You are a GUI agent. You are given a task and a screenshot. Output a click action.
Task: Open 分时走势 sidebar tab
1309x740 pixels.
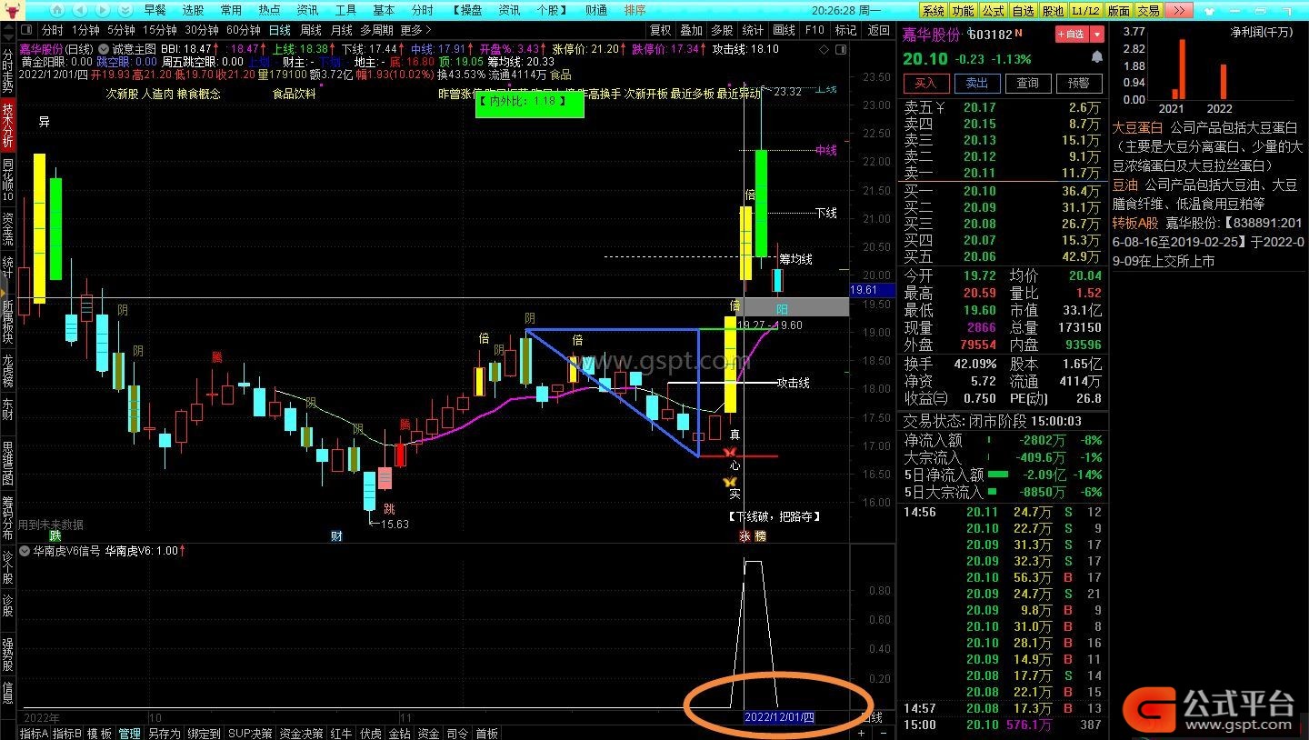8,72
